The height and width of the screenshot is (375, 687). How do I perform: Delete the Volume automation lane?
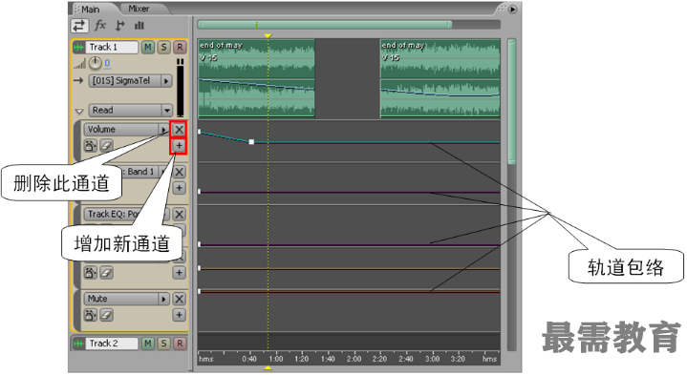179,130
